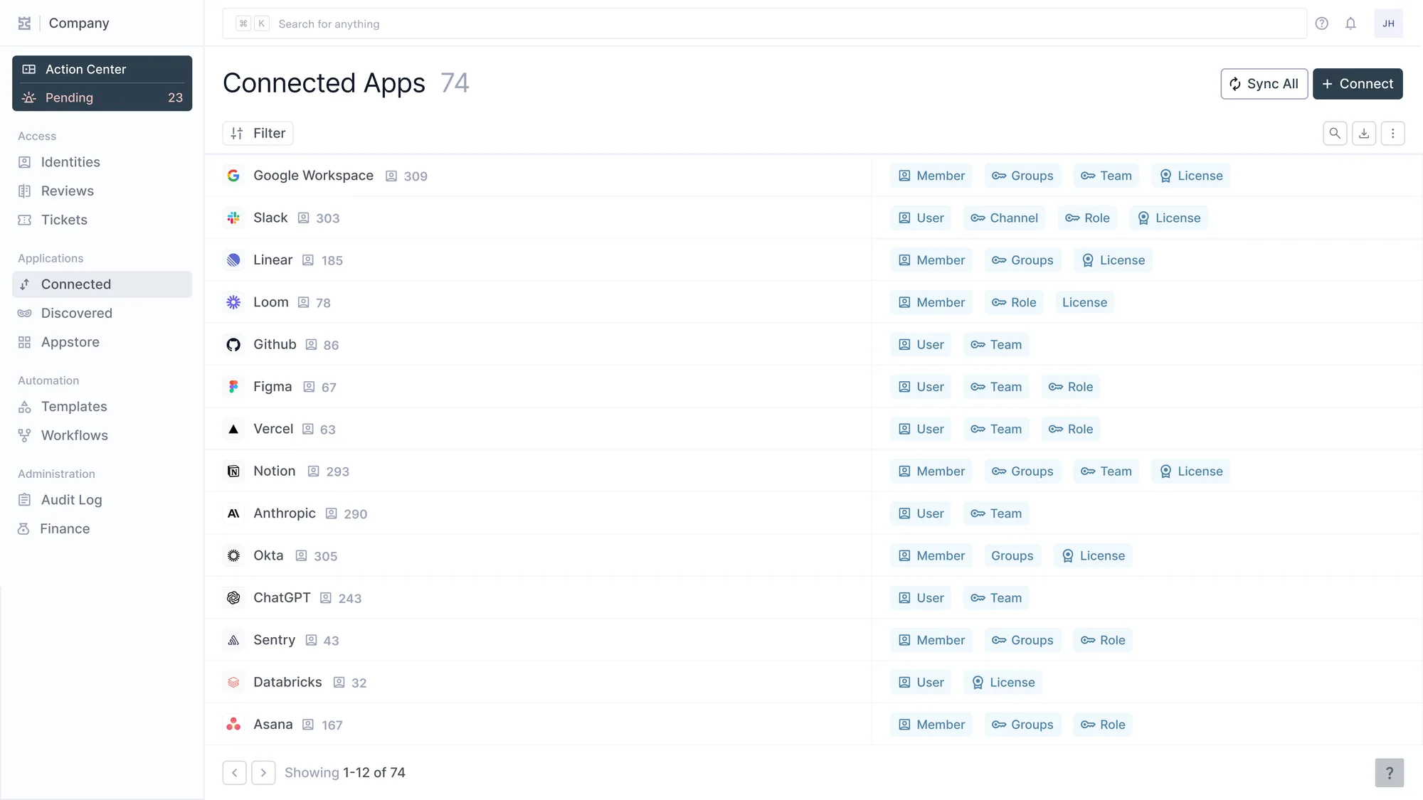The width and height of the screenshot is (1423, 800).
Task: Open the Appstore page
Action: [102, 342]
